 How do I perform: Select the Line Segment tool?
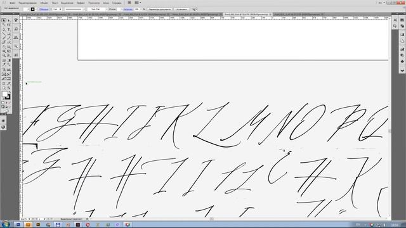4,34
